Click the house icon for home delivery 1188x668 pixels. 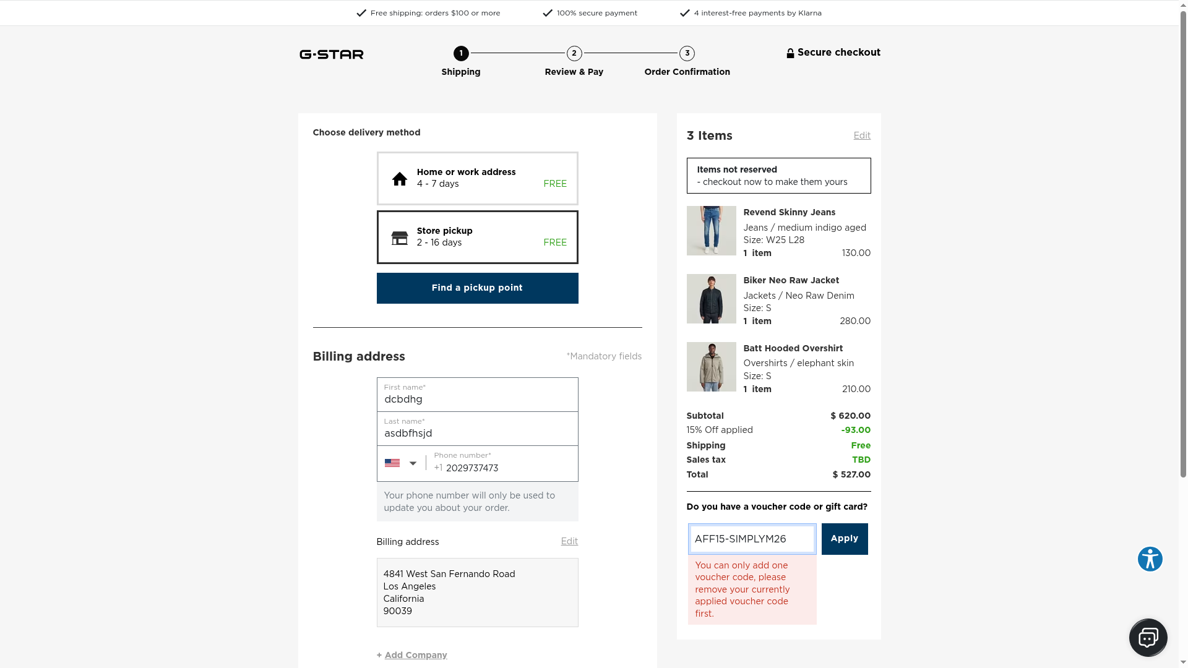pos(400,179)
